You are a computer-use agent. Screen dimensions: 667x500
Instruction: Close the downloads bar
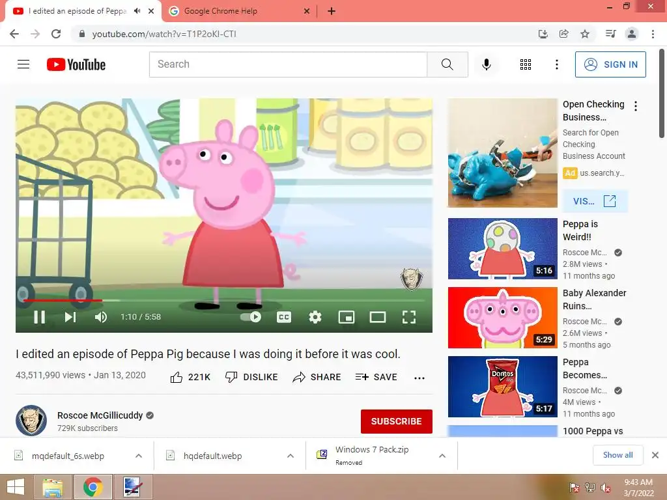pyautogui.click(x=655, y=455)
